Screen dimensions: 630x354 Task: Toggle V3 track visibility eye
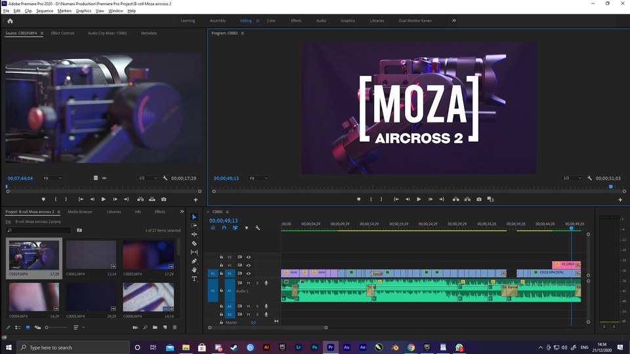[x=248, y=257]
